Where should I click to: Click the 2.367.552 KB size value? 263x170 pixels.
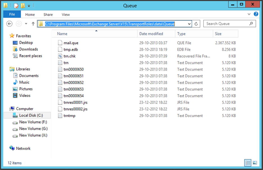(x=225, y=43)
